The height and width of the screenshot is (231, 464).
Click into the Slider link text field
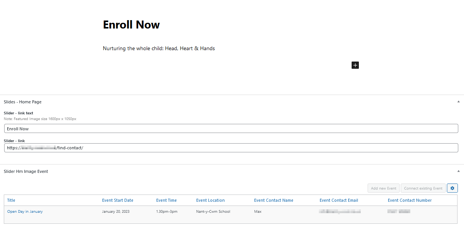coord(231,129)
